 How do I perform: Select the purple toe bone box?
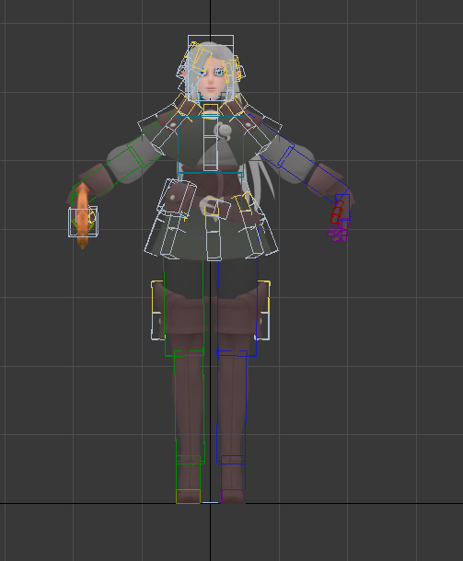(x=234, y=497)
